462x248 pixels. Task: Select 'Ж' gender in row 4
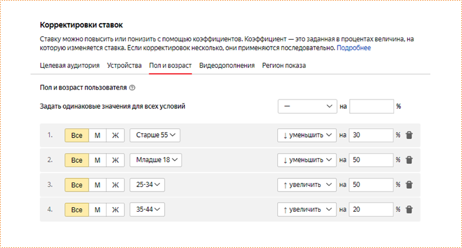click(x=115, y=209)
